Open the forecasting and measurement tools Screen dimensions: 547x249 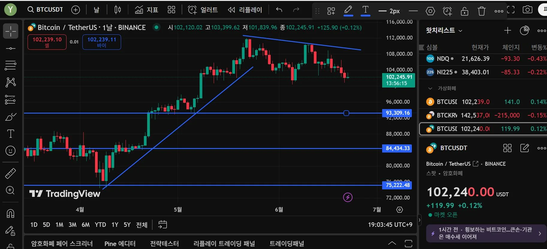(x=10, y=99)
